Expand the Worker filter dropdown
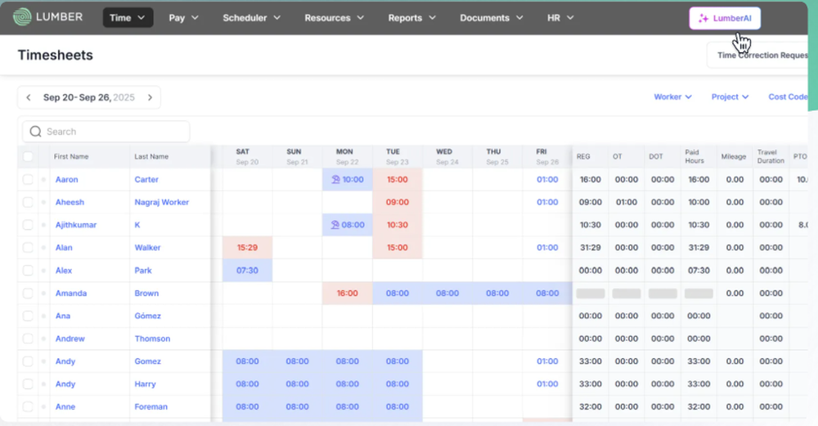818x426 pixels. coord(672,96)
